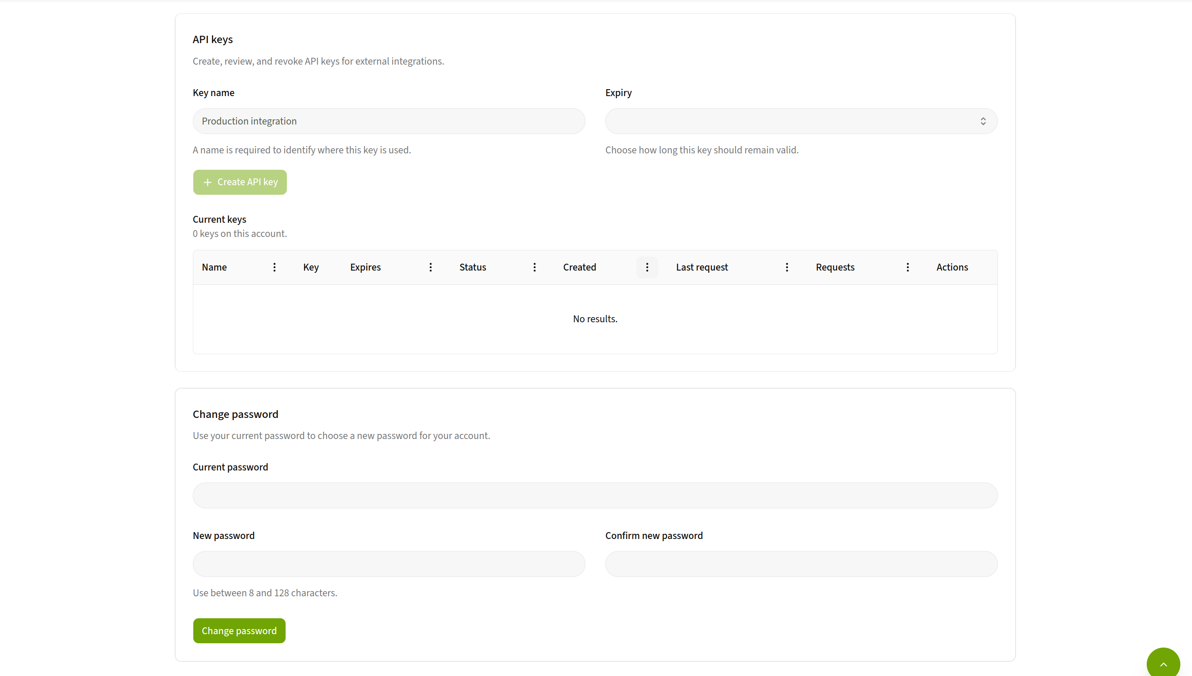1192x676 pixels.
Task: Click the Created column header
Action: click(579, 268)
